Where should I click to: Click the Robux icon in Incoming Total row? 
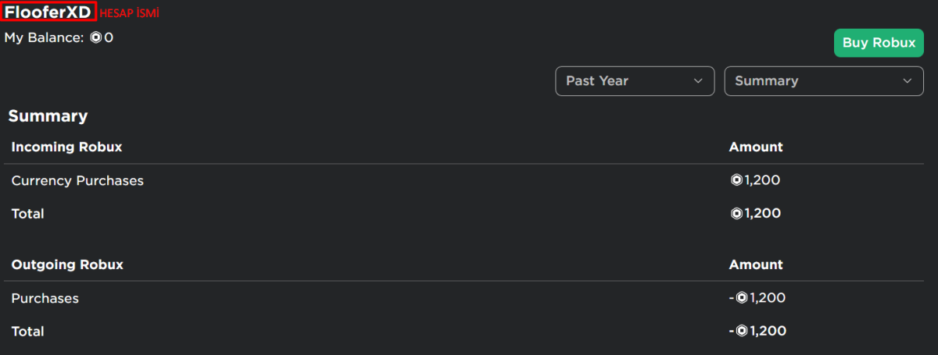[736, 214]
